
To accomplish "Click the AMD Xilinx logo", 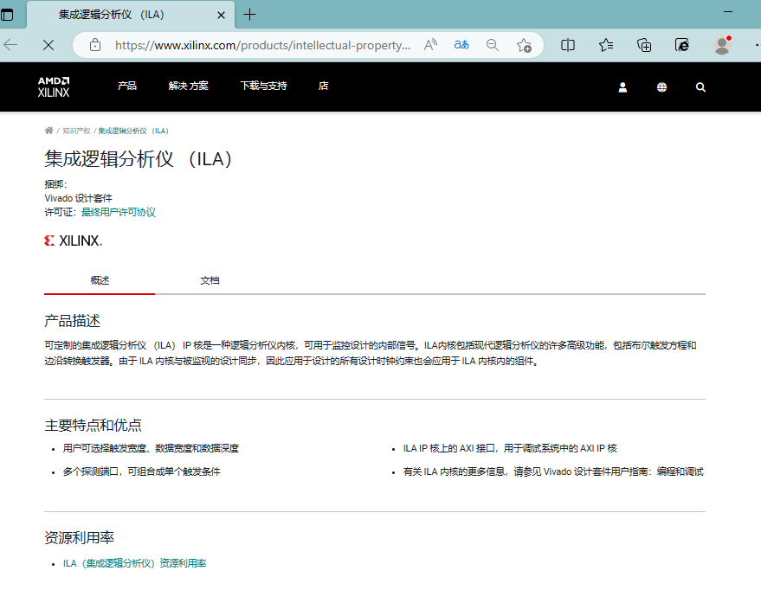I will (54, 87).
